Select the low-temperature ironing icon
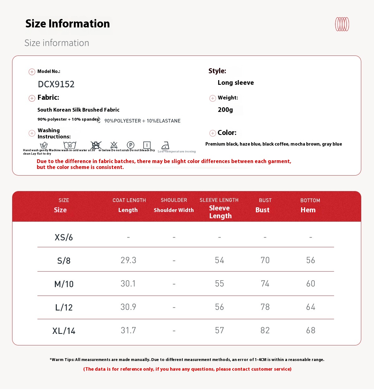 coord(165,146)
